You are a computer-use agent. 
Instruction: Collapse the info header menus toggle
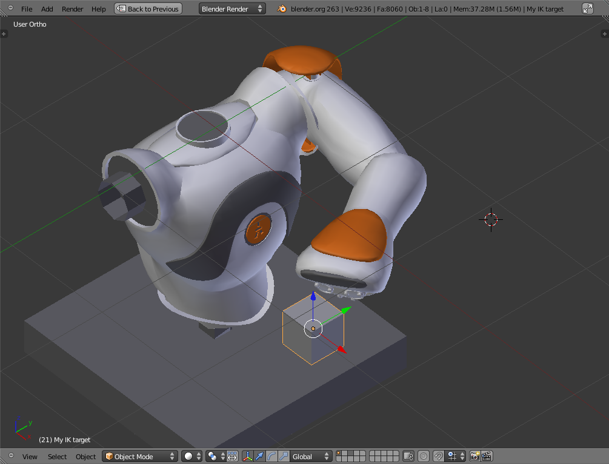coord(10,8)
